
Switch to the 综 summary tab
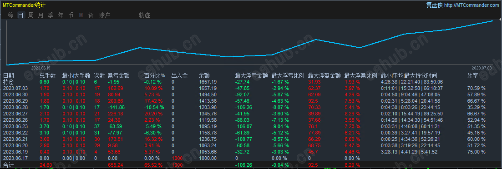coord(11,15)
